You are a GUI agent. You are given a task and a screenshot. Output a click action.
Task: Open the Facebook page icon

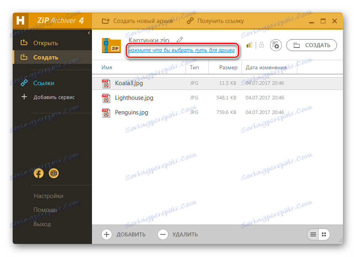pos(38,173)
